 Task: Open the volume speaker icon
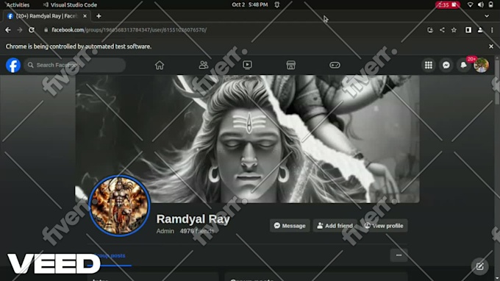(x=481, y=5)
